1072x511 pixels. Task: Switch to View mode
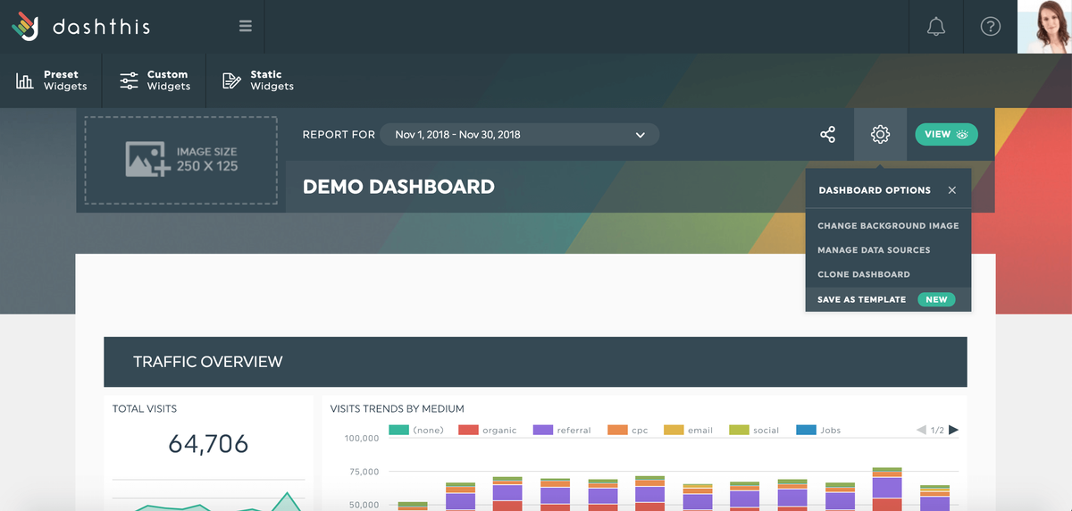pos(946,135)
